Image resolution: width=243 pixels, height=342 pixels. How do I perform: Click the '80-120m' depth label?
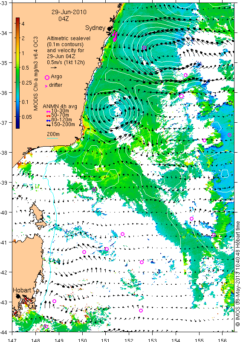61,120
